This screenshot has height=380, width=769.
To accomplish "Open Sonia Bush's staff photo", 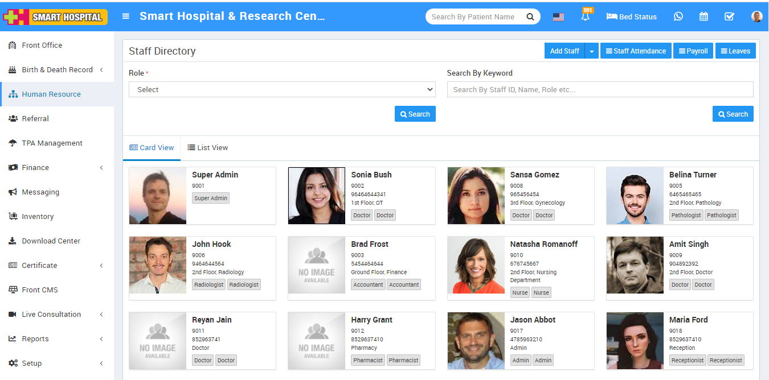I will pyautogui.click(x=317, y=196).
